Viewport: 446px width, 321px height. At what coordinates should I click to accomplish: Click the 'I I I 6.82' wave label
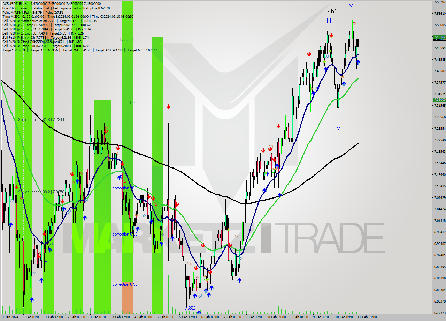pyautogui.click(x=185, y=308)
